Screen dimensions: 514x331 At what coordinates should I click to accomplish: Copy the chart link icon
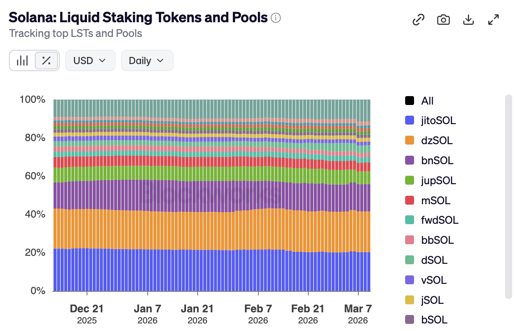(418, 20)
